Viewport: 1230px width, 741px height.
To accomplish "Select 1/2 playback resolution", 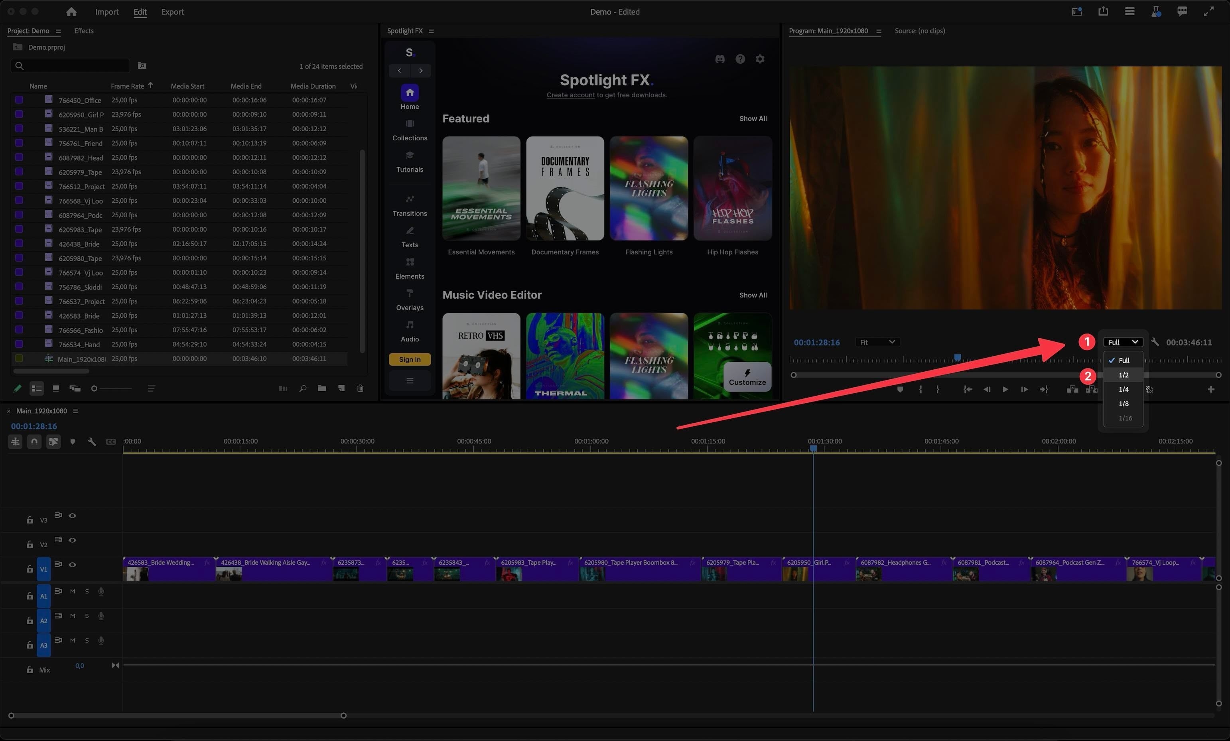I will pos(1123,374).
